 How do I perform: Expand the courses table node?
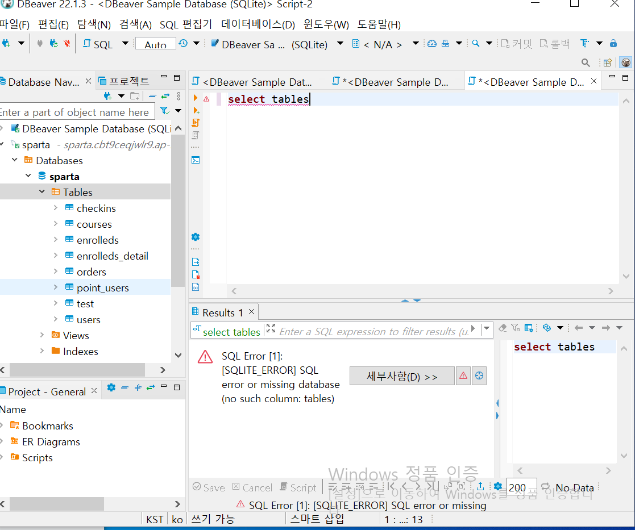[x=56, y=223]
